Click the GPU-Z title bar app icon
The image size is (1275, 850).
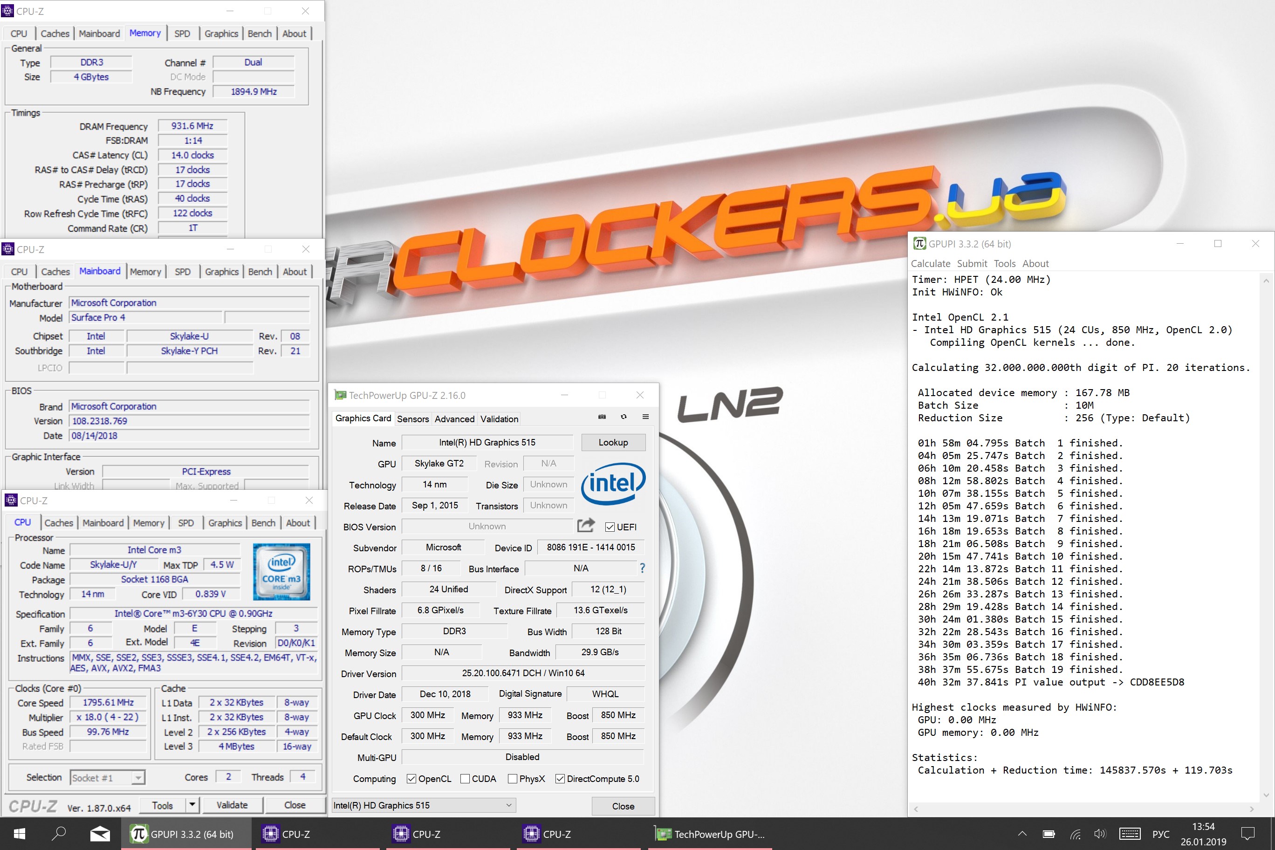340,395
